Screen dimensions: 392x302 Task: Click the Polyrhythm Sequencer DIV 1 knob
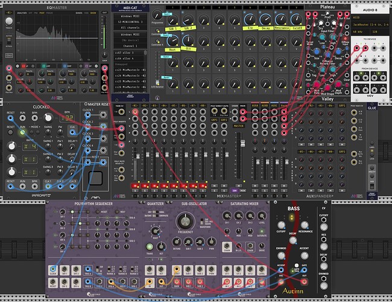click(x=63, y=212)
